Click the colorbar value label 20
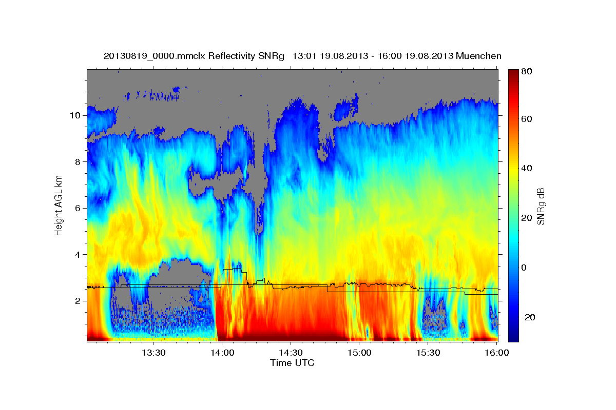Image resolution: width=616 pixels, height=410 pixels. point(527,218)
